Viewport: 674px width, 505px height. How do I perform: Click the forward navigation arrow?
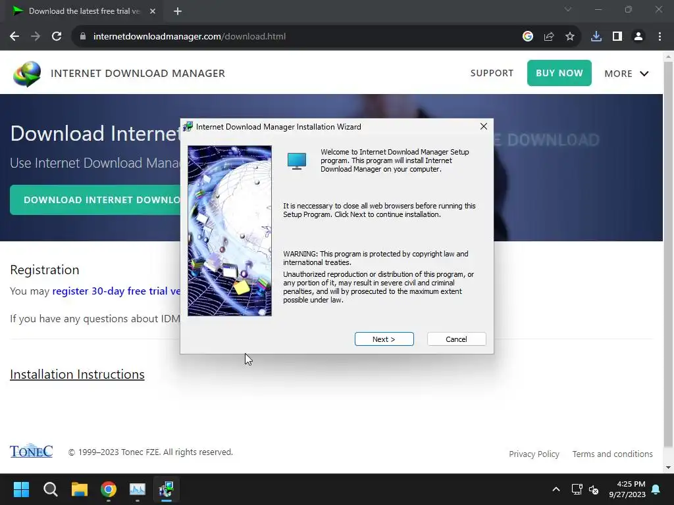36,36
